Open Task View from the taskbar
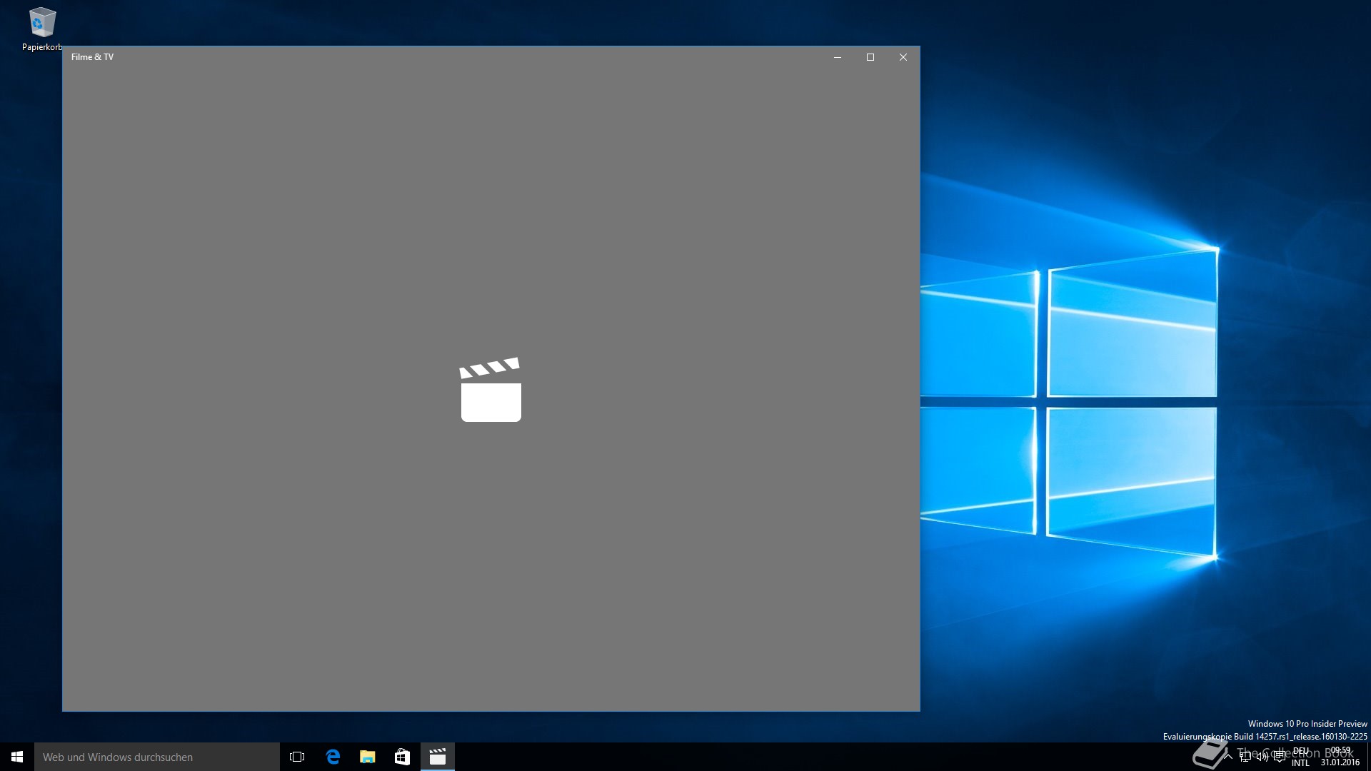 [x=297, y=757]
